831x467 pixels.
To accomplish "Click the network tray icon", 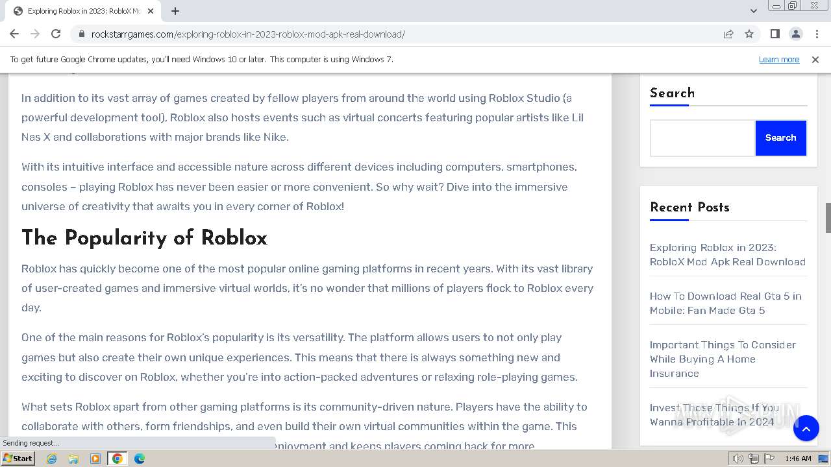I will pyautogui.click(x=754, y=459).
